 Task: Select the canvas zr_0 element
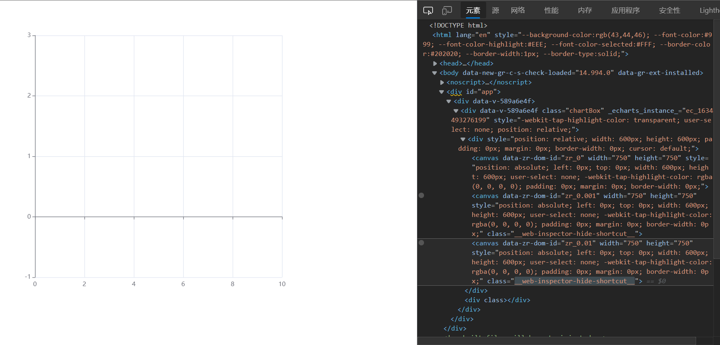pos(592,172)
